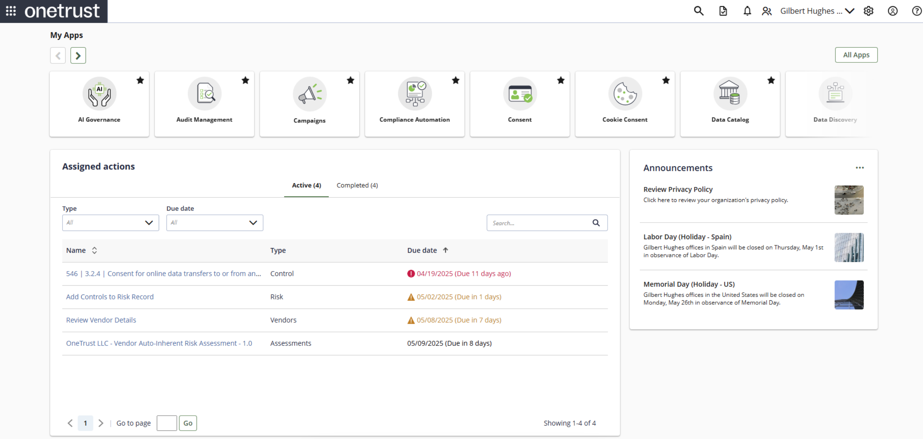Expand the Gilbert Hughes organization dropdown

817,11
